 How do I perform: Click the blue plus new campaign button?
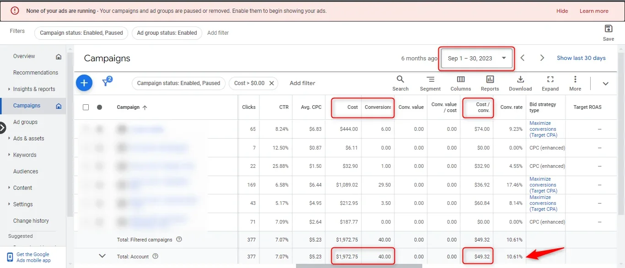pos(84,83)
